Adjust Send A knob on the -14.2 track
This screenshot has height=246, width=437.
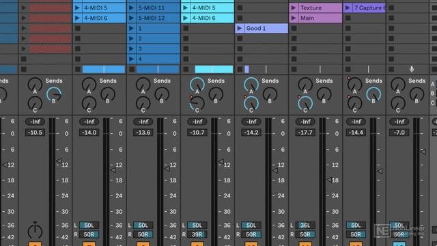[251, 84]
